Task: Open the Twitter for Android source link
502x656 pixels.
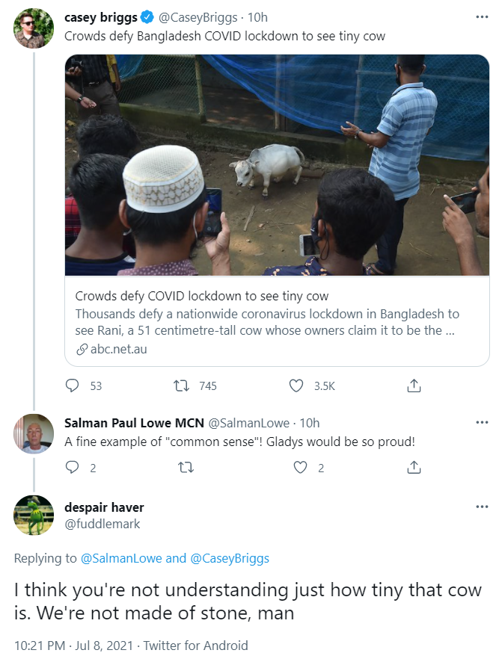Action: pyautogui.click(x=195, y=645)
